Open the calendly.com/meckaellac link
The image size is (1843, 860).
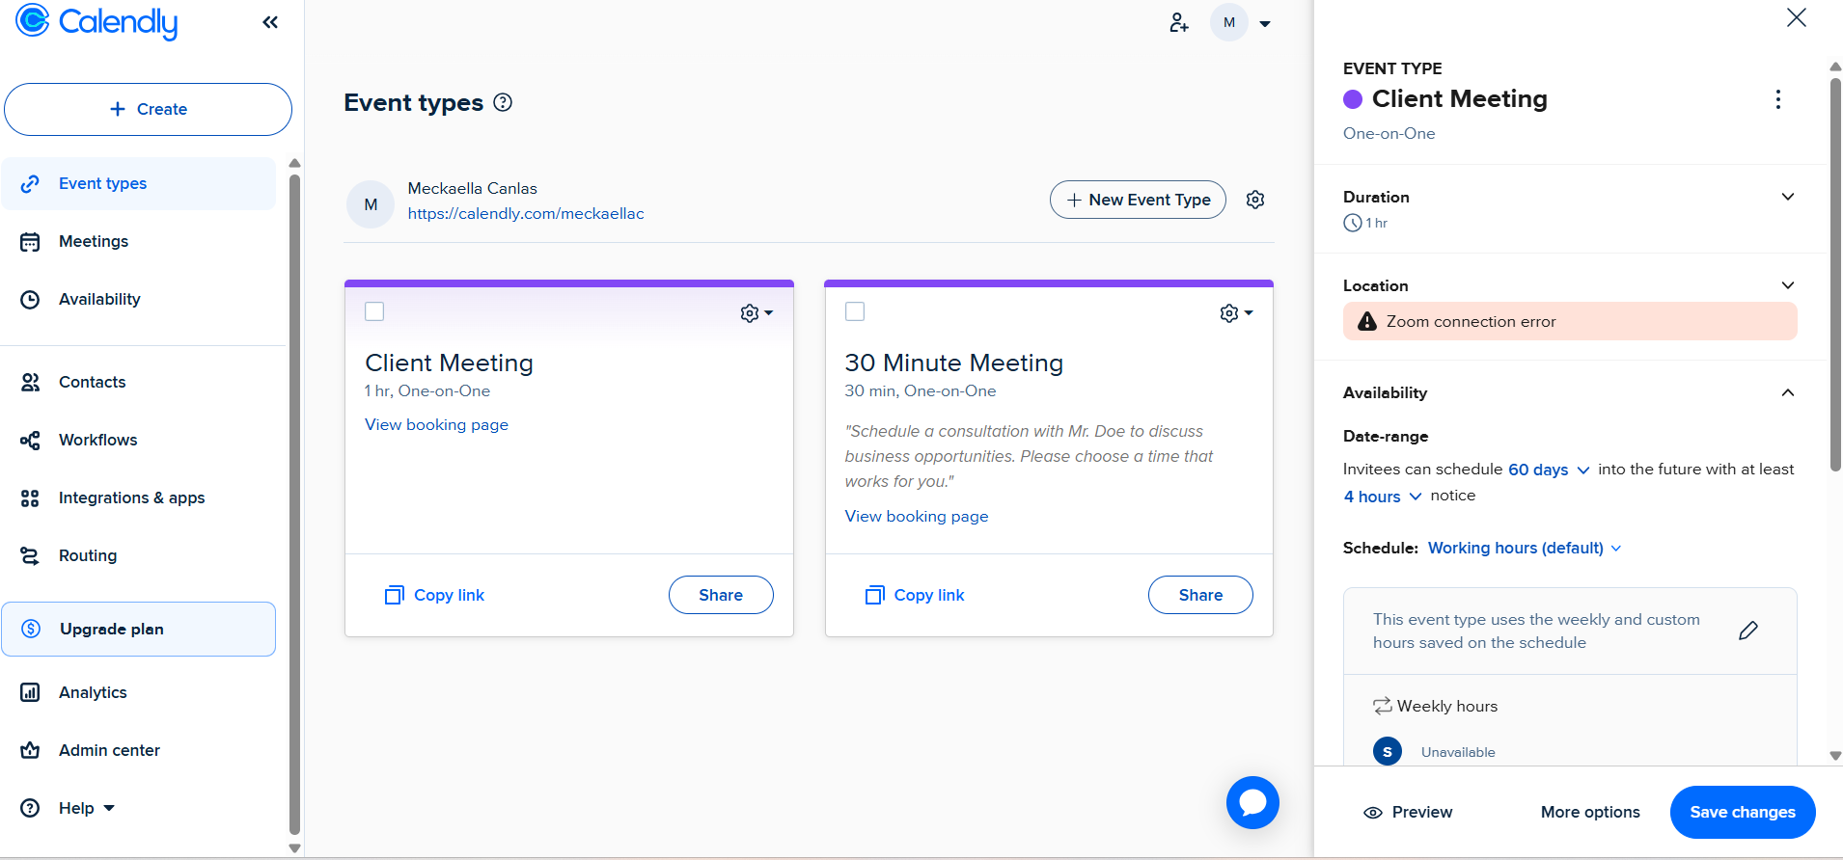point(526,213)
